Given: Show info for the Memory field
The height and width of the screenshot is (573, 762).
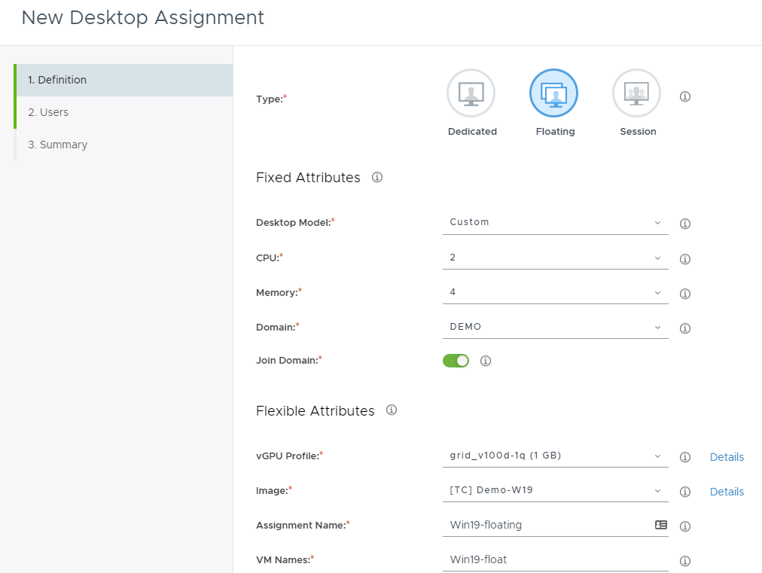Looking at the screenshot, I should pyautogui.click(x=685, y=294).
